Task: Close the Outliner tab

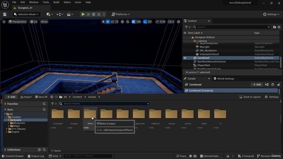Action: coord(209,21)
